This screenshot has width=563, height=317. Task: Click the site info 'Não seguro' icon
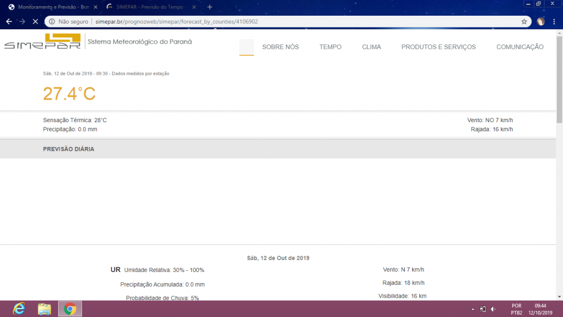pos(52,21)
